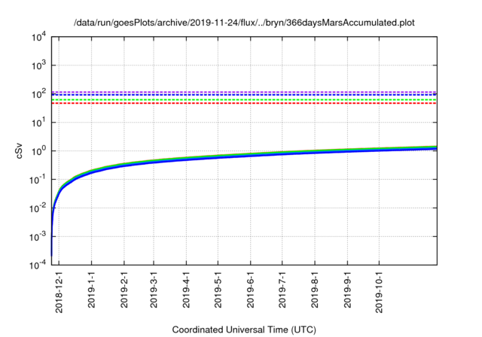Select the 2019-10-1 date tick label
482x337 pixels.
(x=377, y=293)
